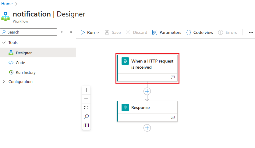
Task: Open comment icon on HTTP request trigger
Action: (173, 77)
